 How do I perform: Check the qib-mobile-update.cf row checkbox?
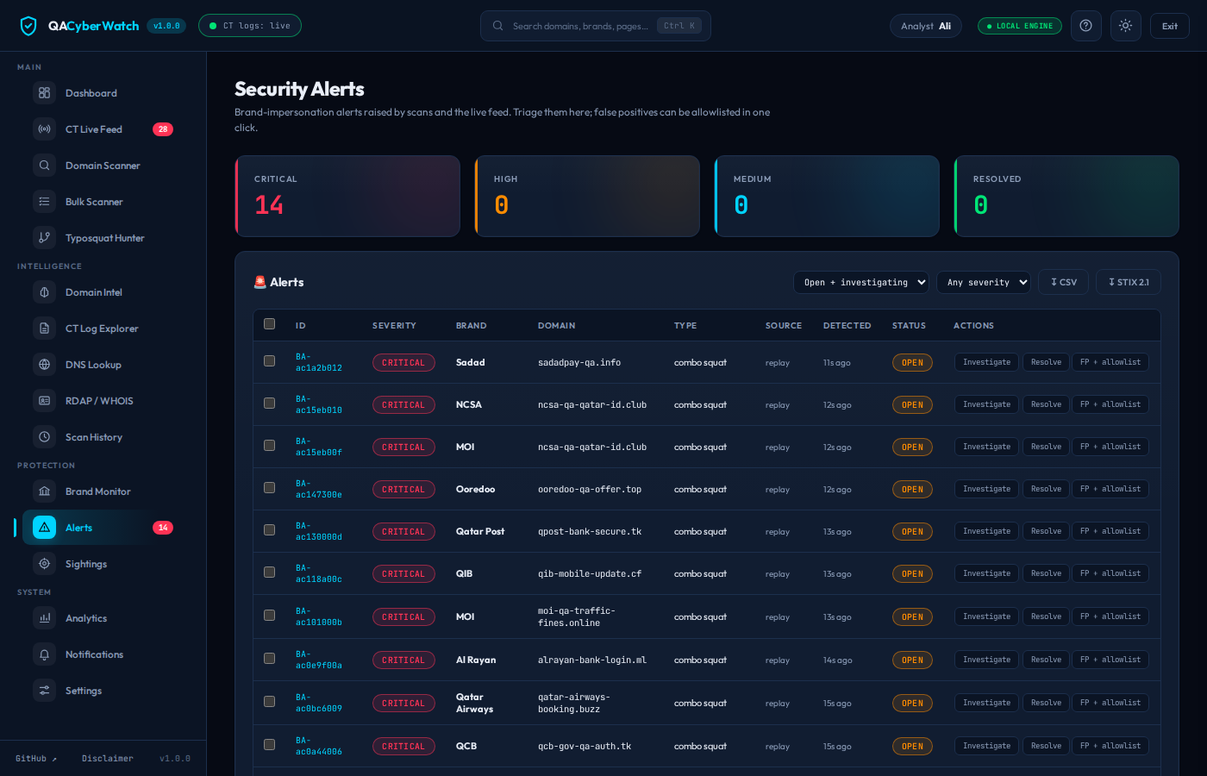[x=270, y=573]
